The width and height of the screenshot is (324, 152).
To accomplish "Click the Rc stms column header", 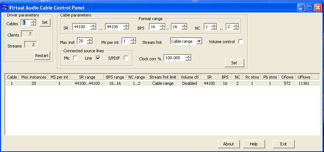I will (x=252, y=77).
